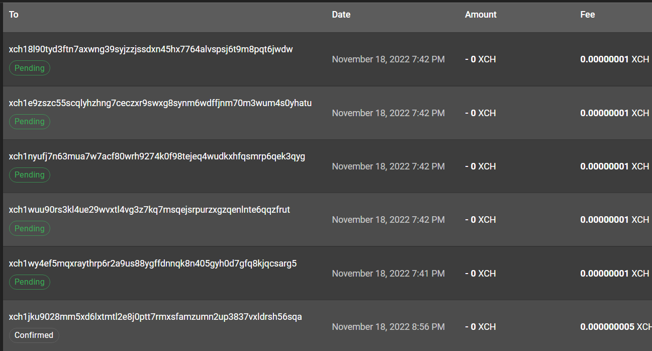Select the address ending in jqcsarg5
The height and width of the screenshot is (351, 652).
click(152, 263)
